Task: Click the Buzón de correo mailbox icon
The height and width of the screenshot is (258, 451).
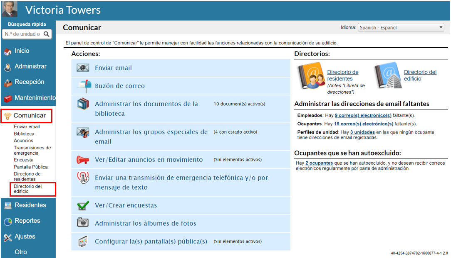Action: point(84,86)
